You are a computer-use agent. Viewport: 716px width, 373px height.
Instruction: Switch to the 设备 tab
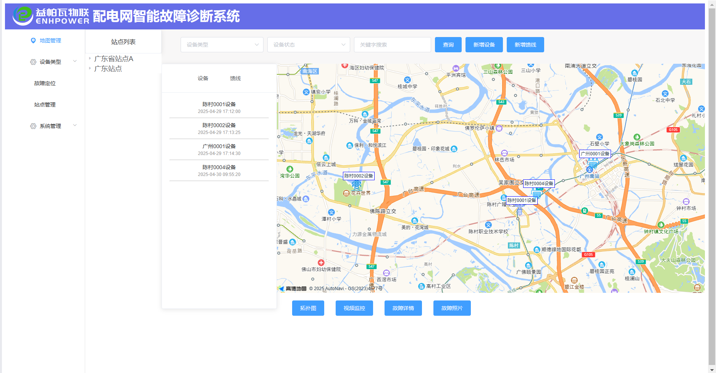click(x=203, y=78)
